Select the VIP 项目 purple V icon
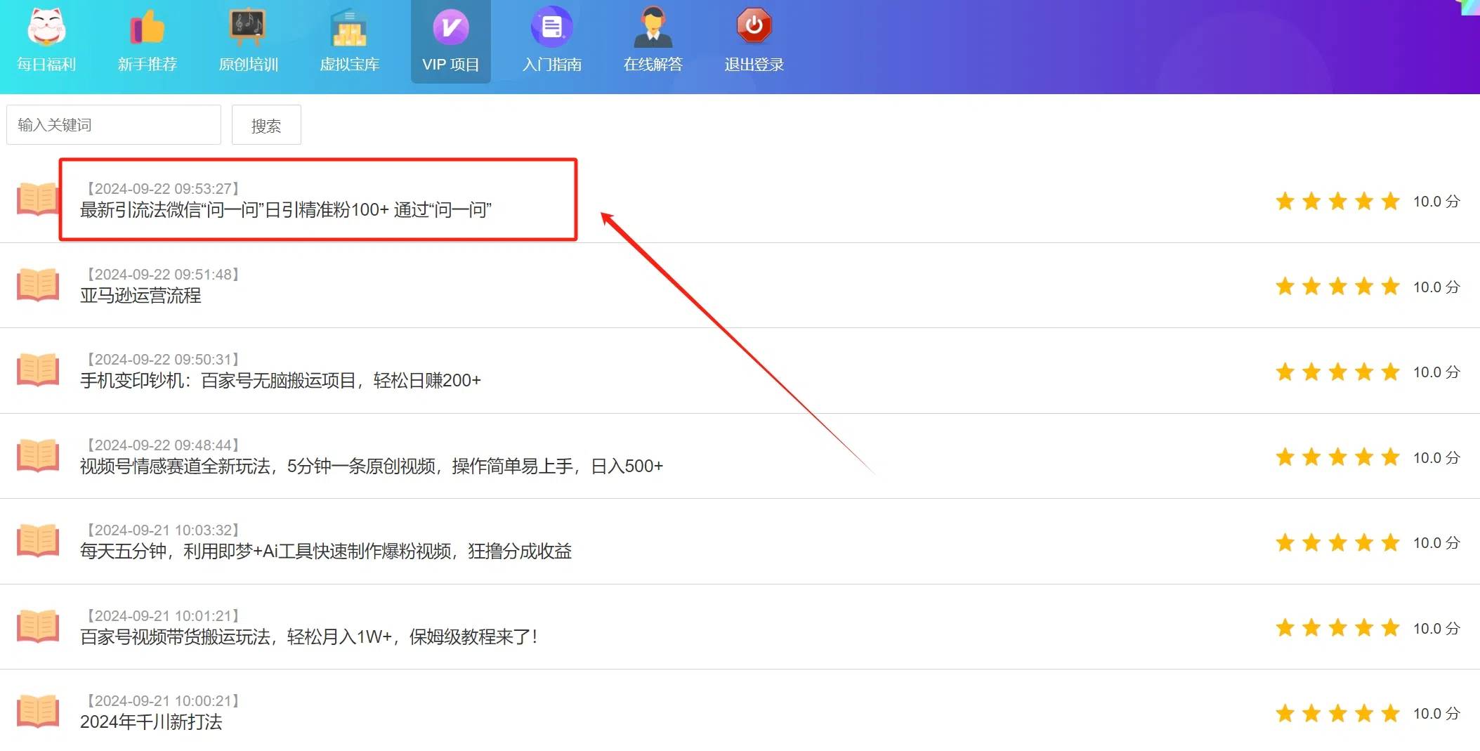Image resolution: width=1480 pixels, height=751 pixels. point(451,27)
